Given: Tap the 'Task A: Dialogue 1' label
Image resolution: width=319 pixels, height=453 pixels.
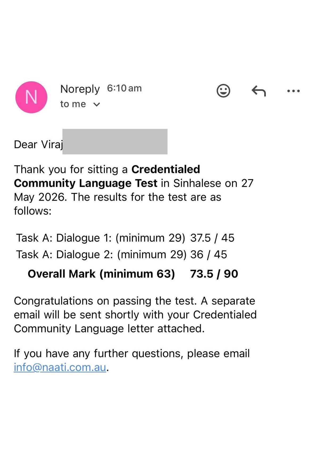Looking at the screenshot, I should (64, 238).
